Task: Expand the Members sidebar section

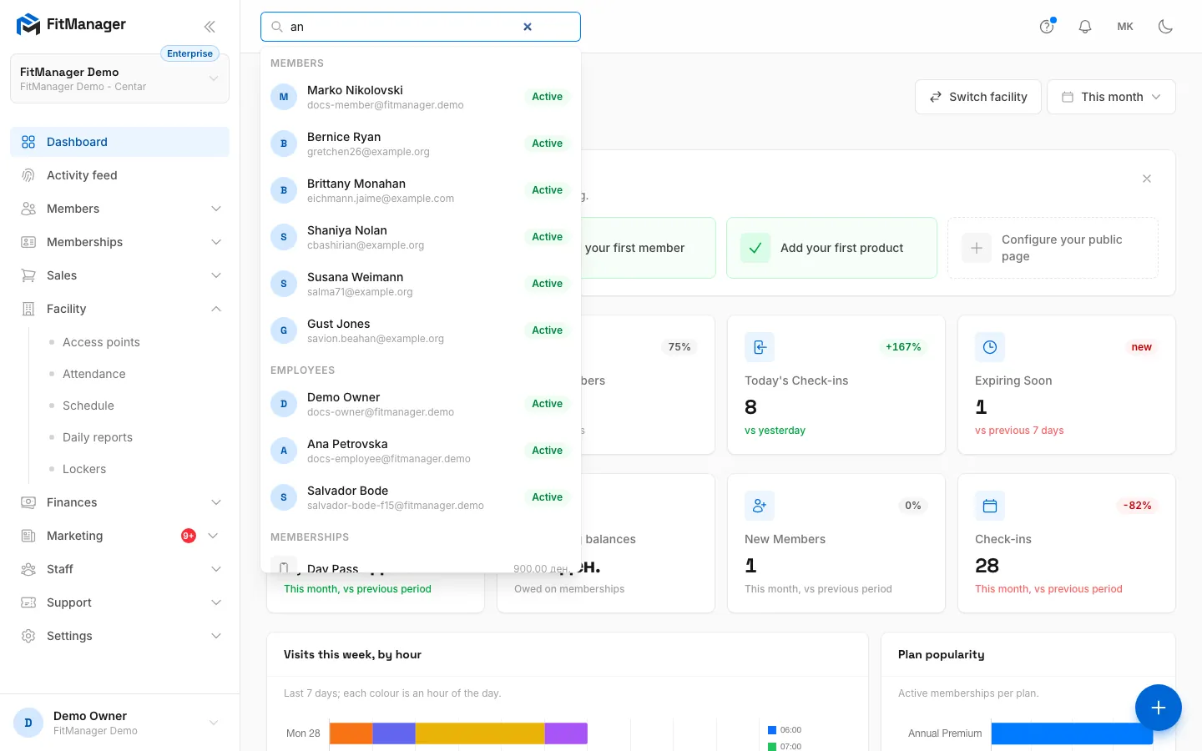Action: [x=120, y=209]
